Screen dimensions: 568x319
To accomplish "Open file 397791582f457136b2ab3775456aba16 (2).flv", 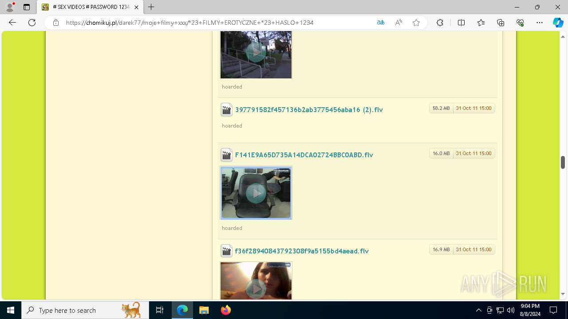I will coord(309,110).
